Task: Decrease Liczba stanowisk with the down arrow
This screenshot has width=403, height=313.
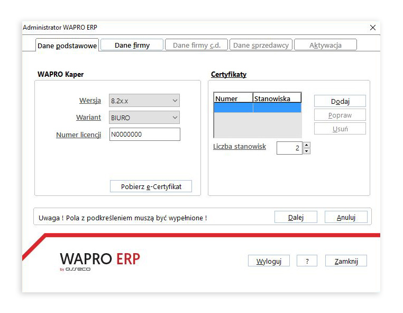Action: tap(306, 151)
